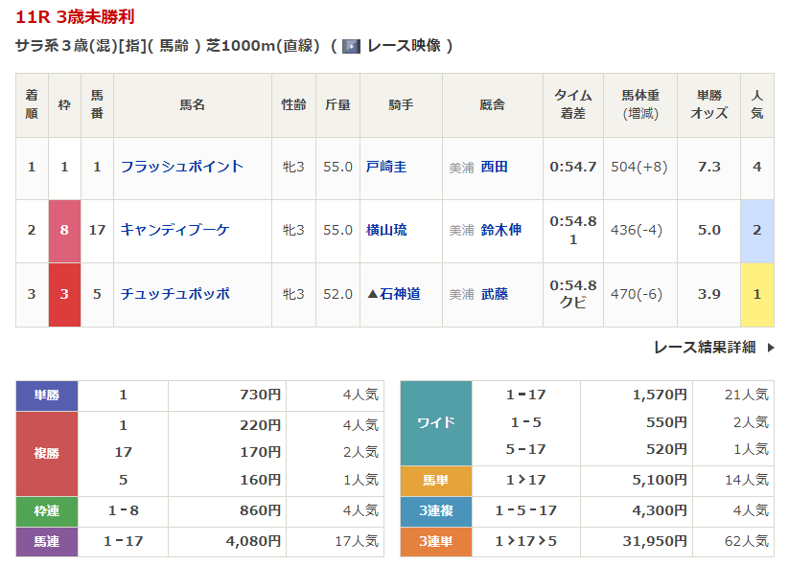Open trainer 武藤 profile

pos(494,294)
